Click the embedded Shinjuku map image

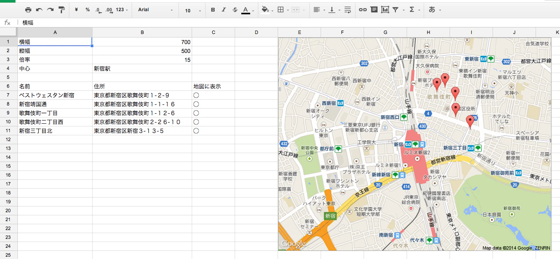click(x=414, y=144)
